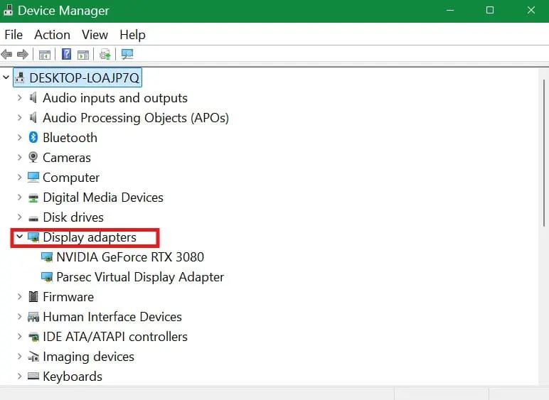Open the View menu
549x400 pixels.
(x=95, y=35)
